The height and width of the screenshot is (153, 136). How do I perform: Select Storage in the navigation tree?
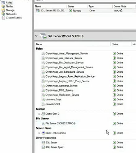coord(10,10)
